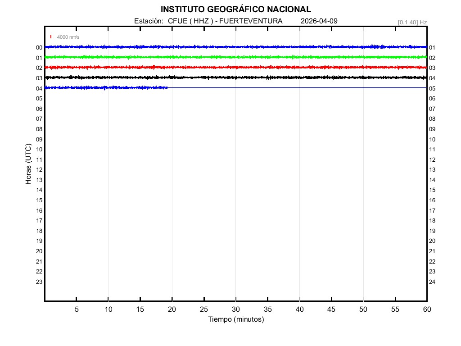Click the black 03-hour seismic trace

point(235,77)
